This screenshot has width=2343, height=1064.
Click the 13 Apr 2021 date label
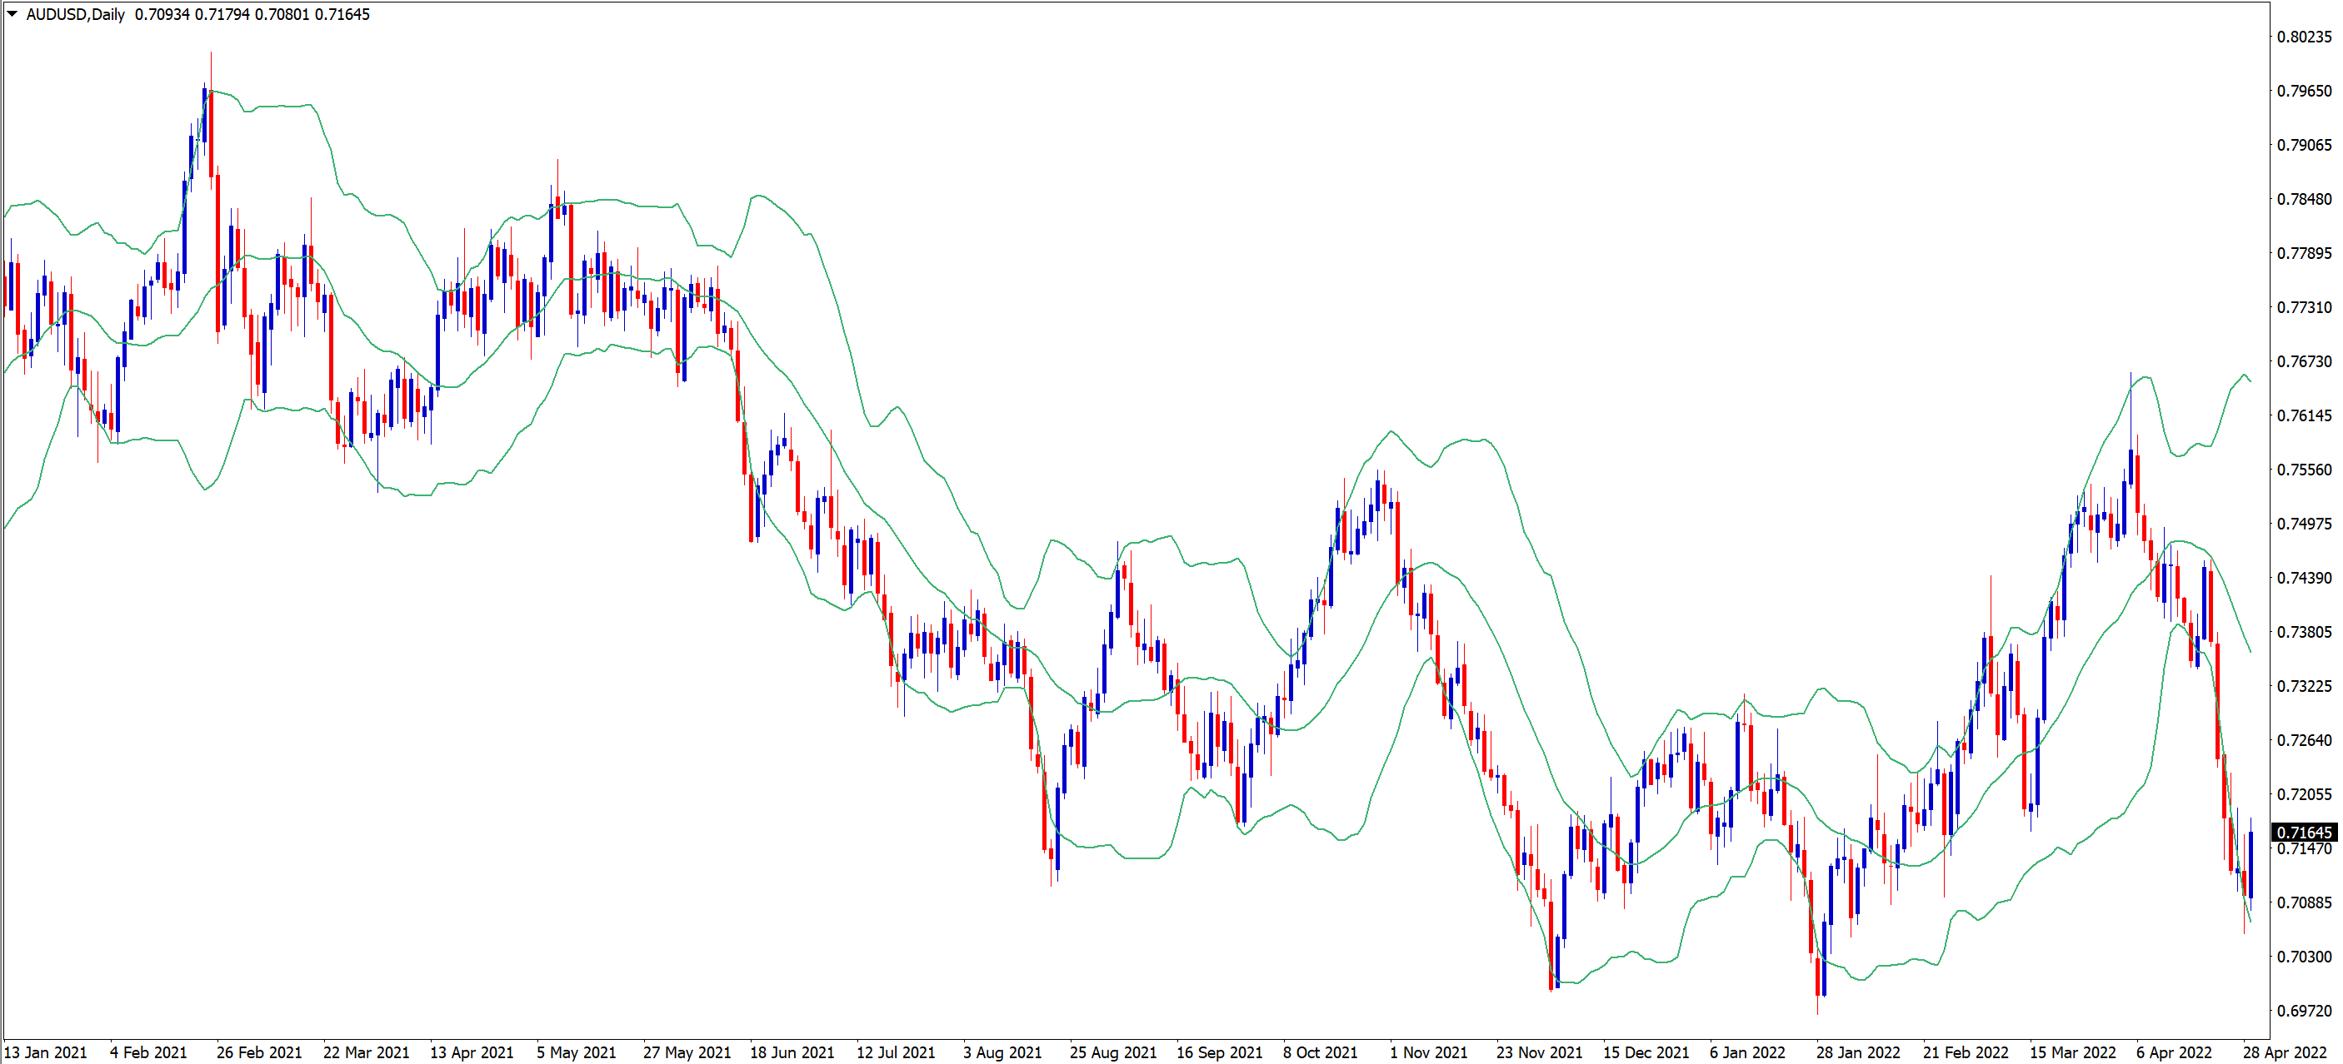coord(472,1052)
